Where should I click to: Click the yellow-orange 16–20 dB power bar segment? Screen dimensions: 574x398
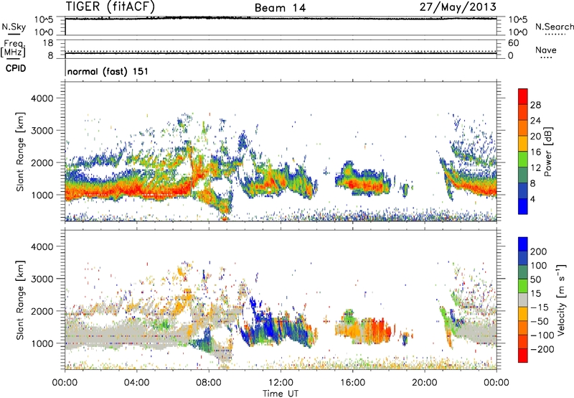(523, 144)
